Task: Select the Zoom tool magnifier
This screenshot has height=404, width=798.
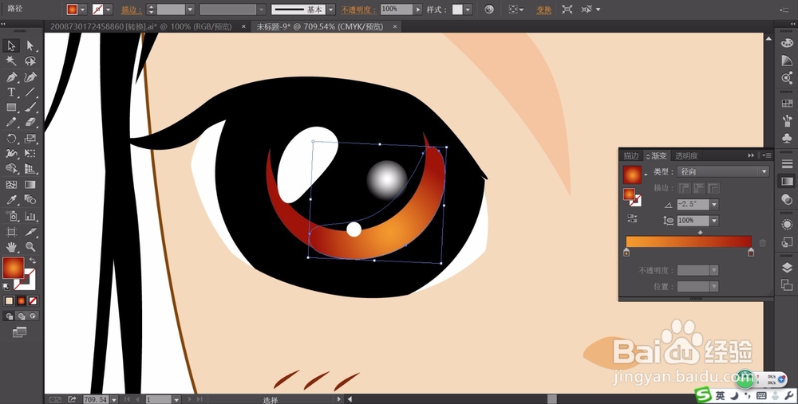Action: (30, 248)
